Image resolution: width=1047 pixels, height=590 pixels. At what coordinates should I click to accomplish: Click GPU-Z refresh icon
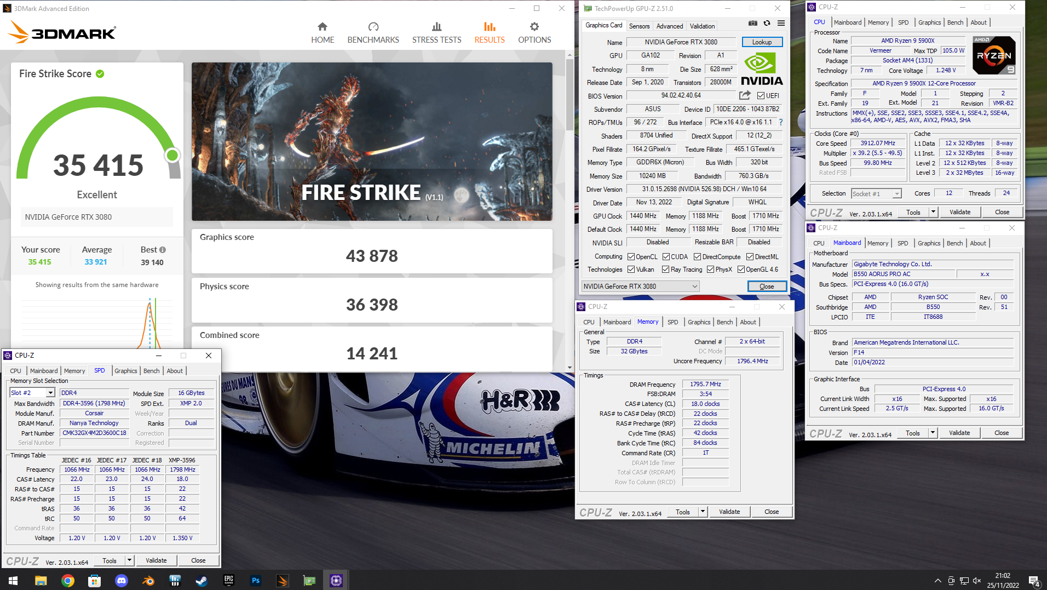pyautogui.click(x=767, y=23)
